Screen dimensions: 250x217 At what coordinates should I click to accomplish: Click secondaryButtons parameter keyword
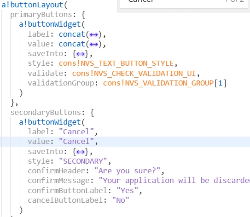[x=46, y=113]
